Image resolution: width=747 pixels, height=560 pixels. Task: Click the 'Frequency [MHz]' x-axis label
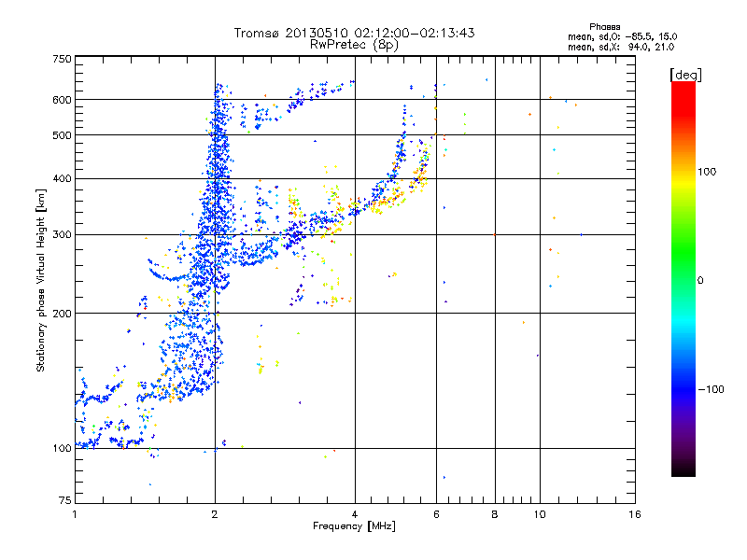click(354, 526)
